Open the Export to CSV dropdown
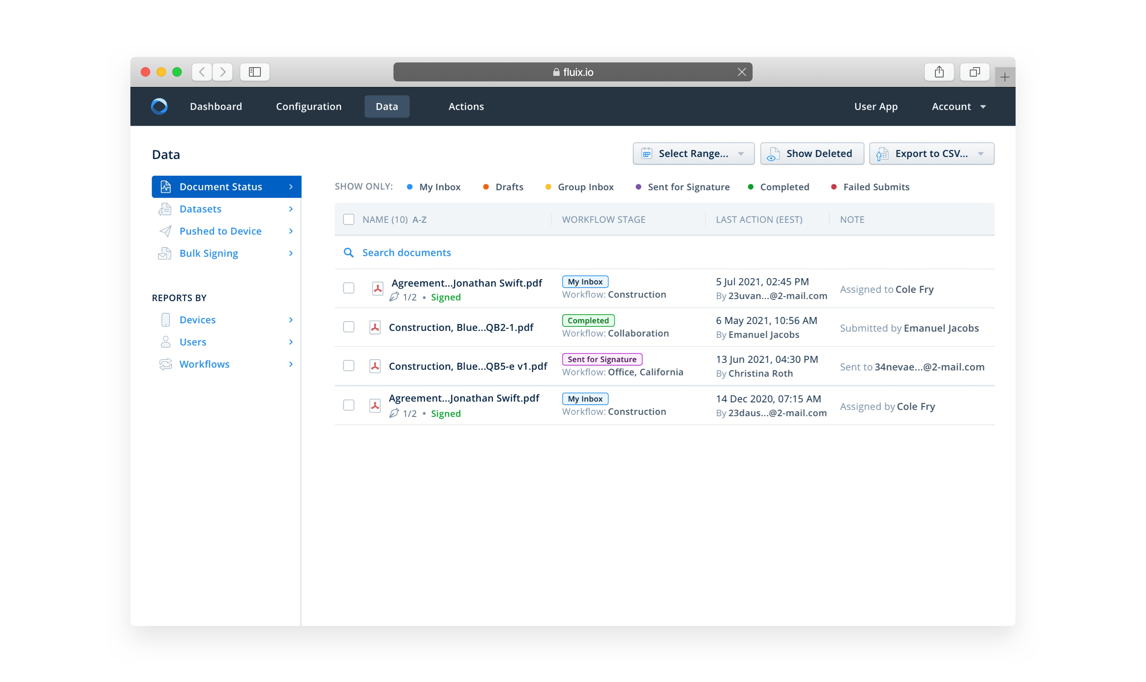Image resolution: width=1146 pixels, height=682 pixels. coord(931,153)
